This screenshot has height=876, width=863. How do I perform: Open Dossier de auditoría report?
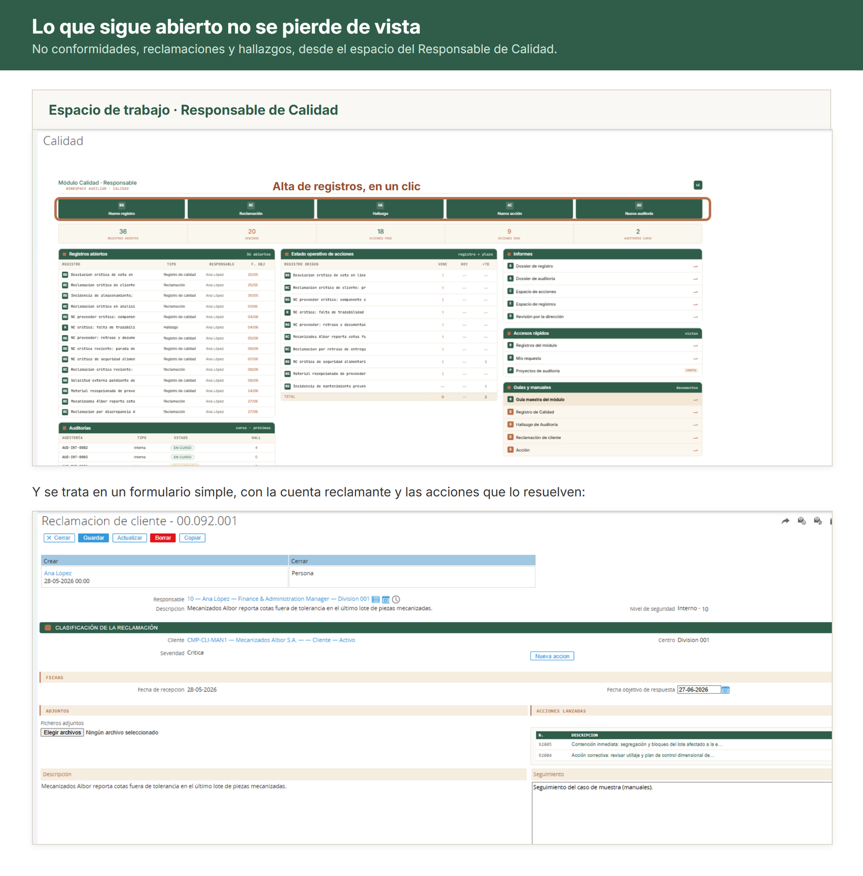click(602, 279)
